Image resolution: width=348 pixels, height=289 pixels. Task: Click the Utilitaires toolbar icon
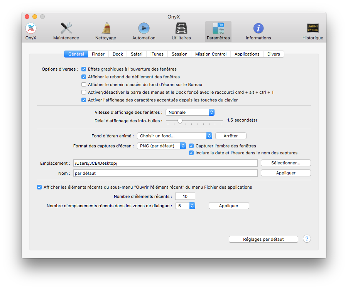point(181,31)
